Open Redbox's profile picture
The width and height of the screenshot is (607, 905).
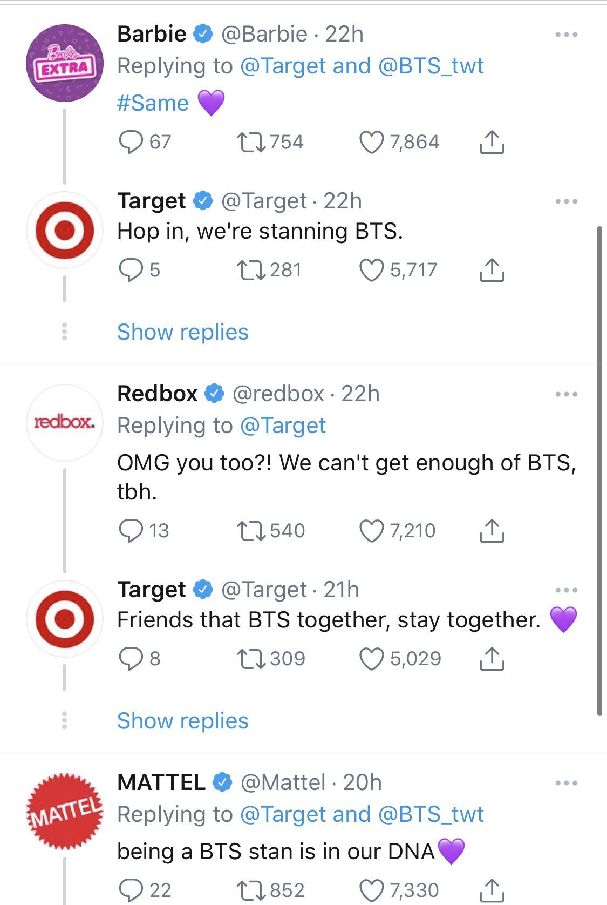pos(65,422)
